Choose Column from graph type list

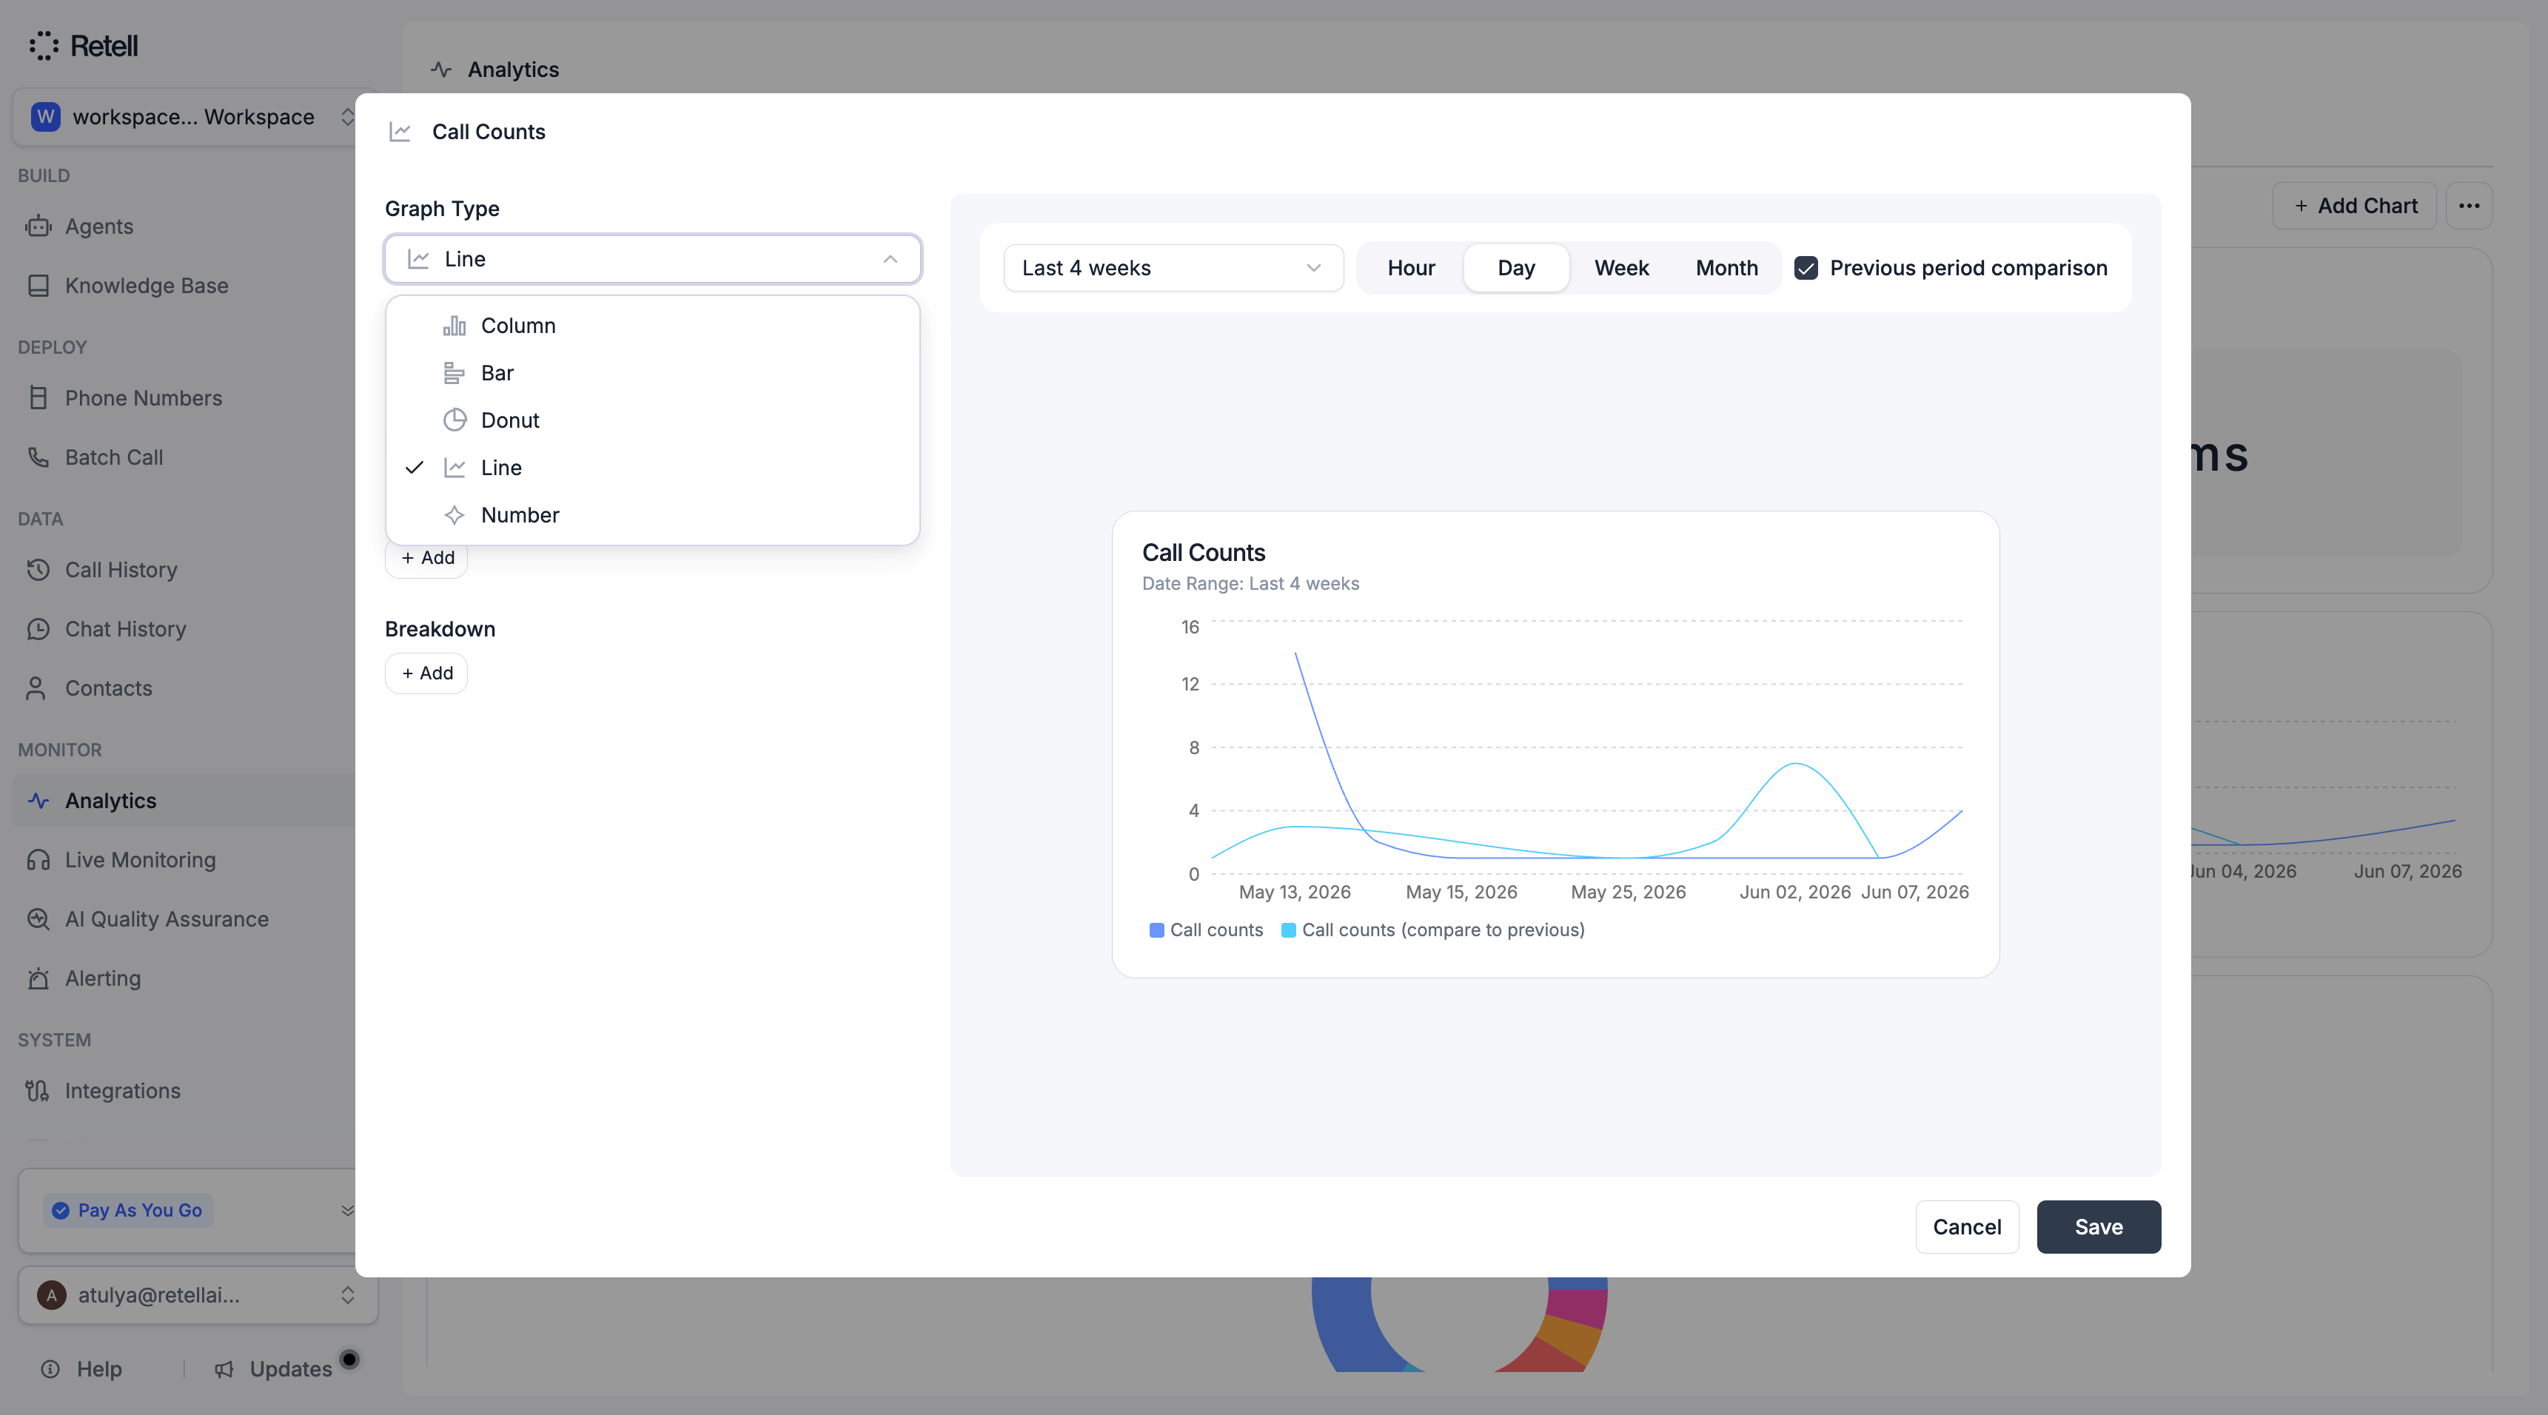(x=653, y=326)
